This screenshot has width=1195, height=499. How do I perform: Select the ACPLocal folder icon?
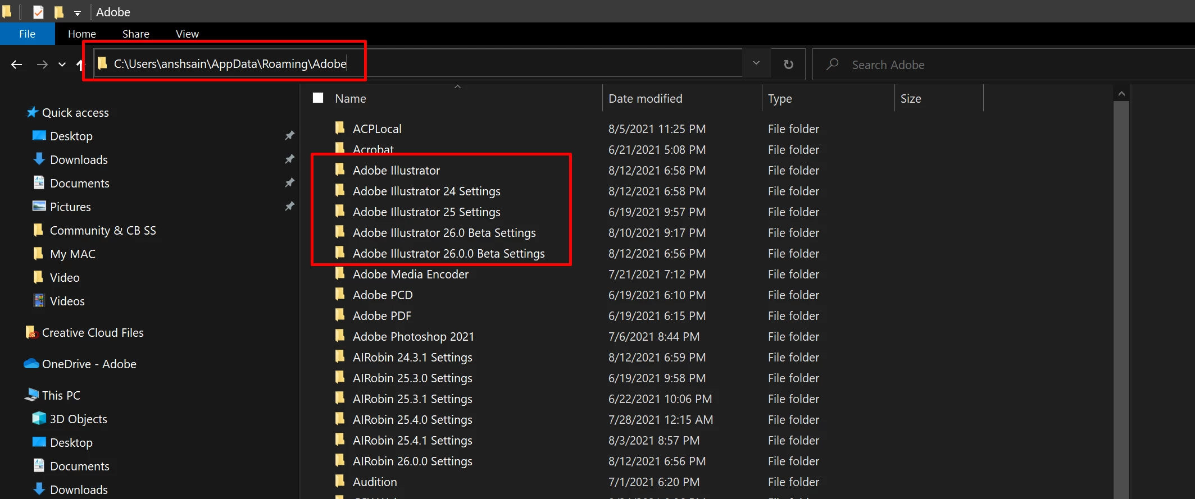coord(340,128)
